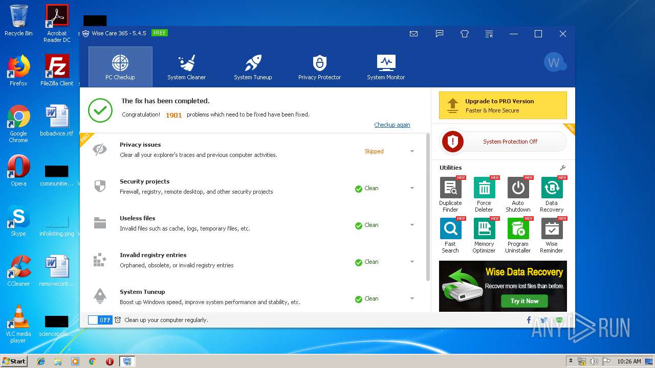Toggle the regular cleanup OFF switch
655x368 pixels.
tap(100, 320)
